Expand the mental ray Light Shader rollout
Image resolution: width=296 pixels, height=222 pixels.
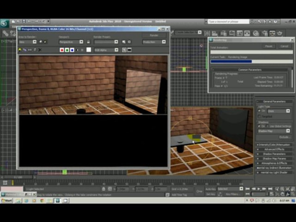(274, 173)
